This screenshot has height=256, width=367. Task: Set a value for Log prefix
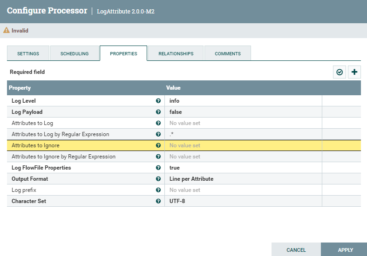243,190
